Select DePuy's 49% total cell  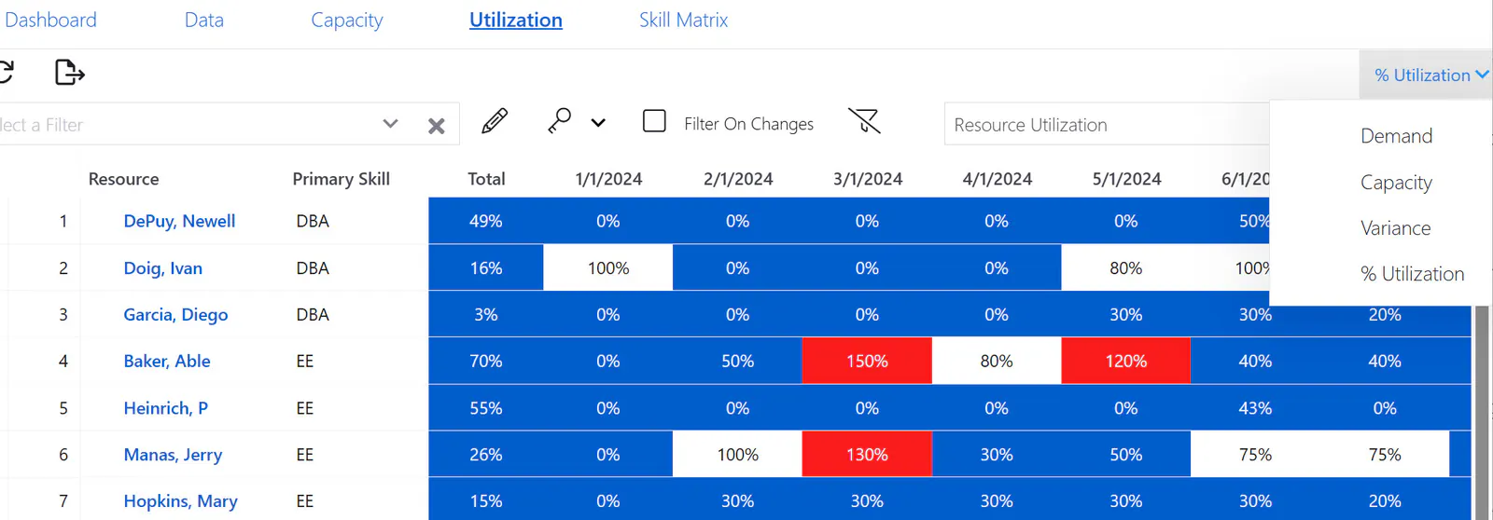485,221
